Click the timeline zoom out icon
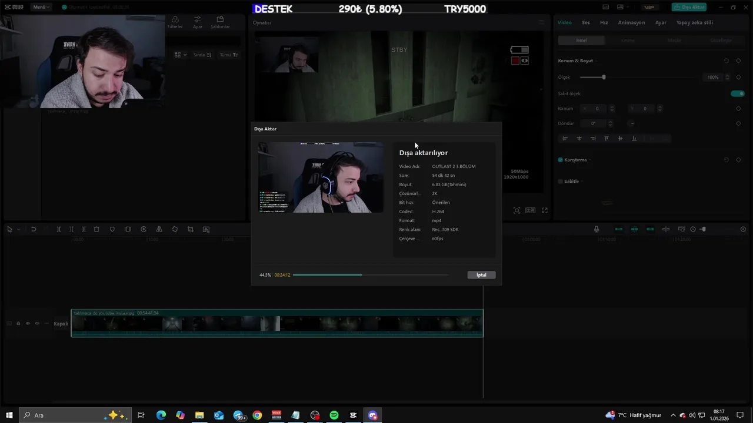The height and width of the screenshot is (423, 753). [693, 229]
